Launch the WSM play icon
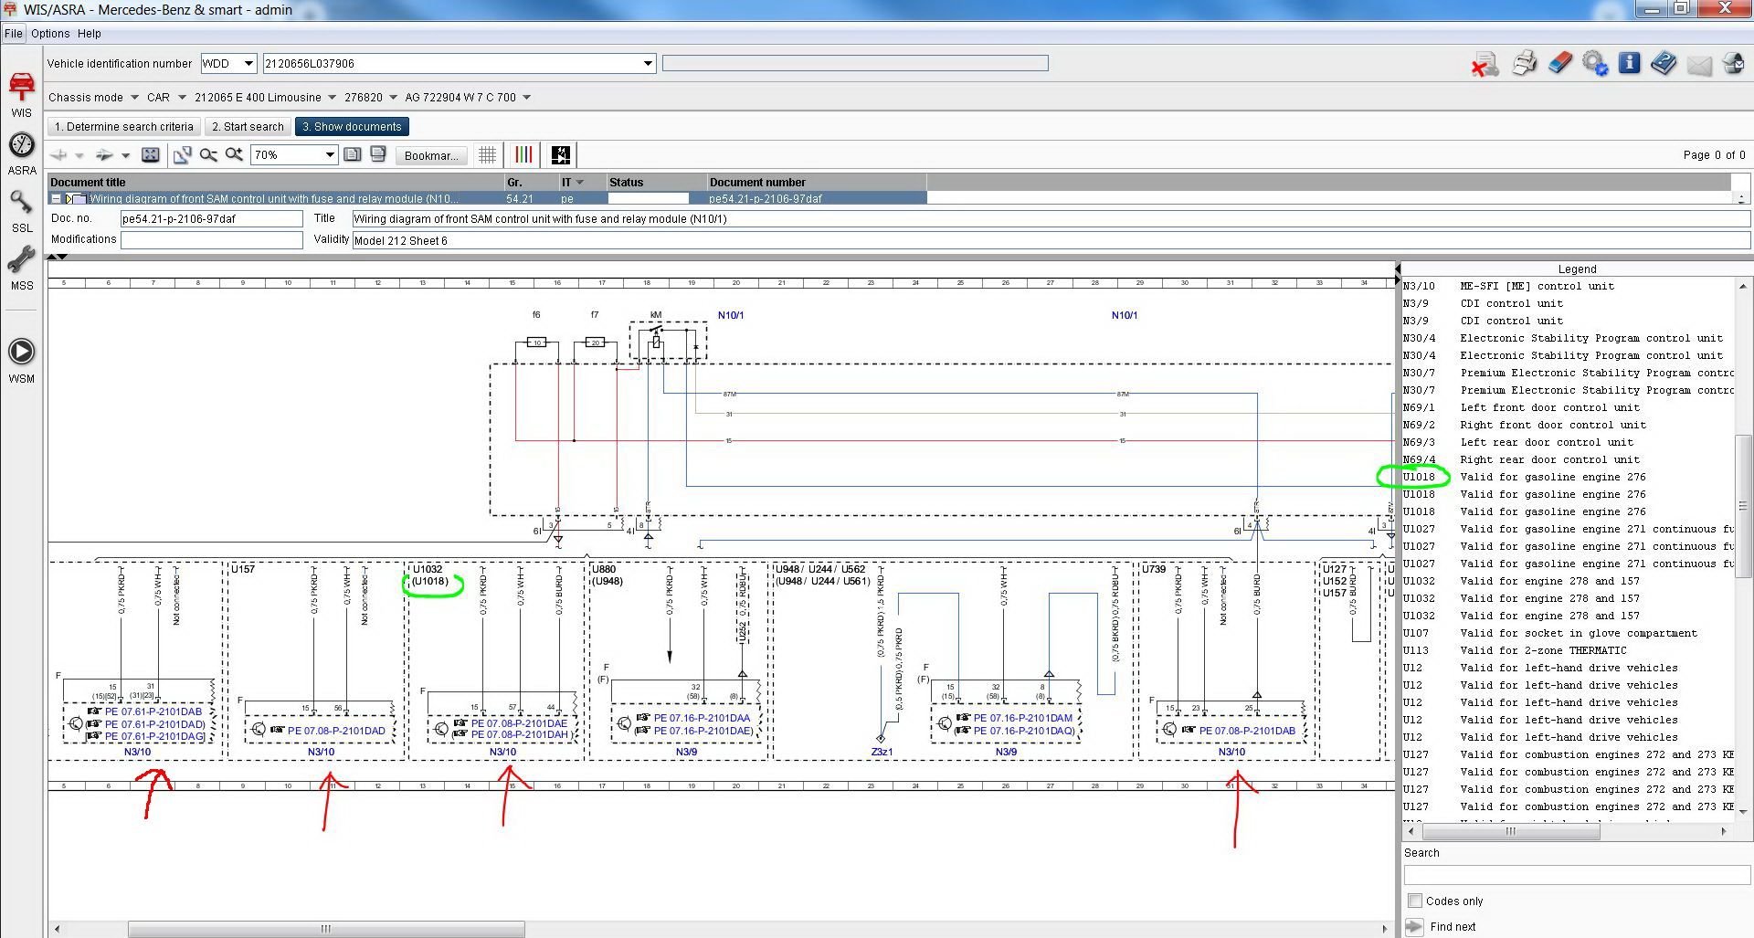1754x938 pixels. coord(22,352)
